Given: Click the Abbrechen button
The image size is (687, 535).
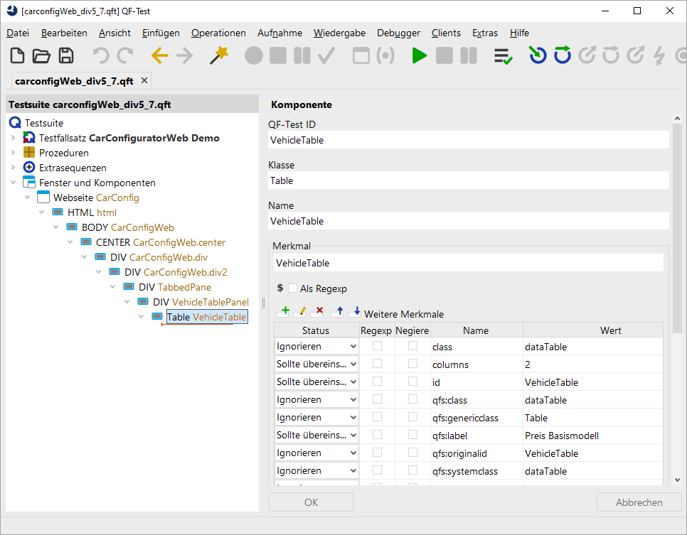Looking at the screenshot, I should coord(639,502).
